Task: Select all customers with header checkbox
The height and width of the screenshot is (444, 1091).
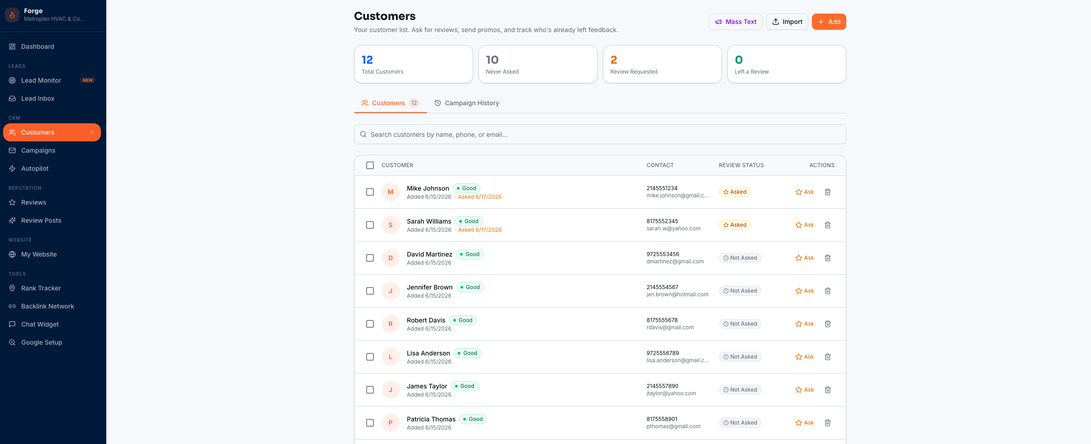Action: point(370,165)
